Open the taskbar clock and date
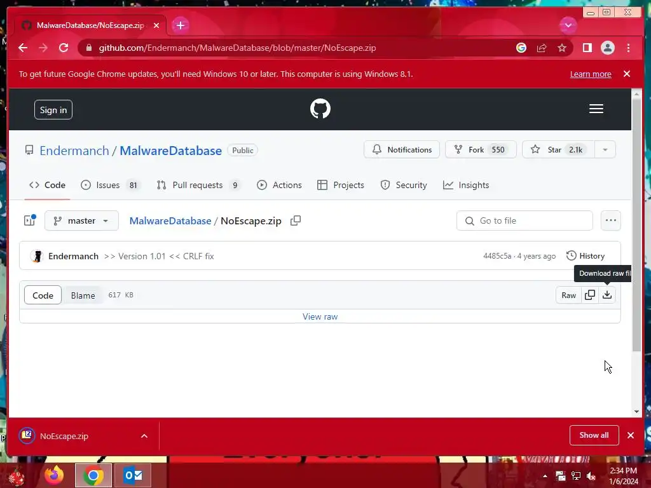 click(623, 476)
